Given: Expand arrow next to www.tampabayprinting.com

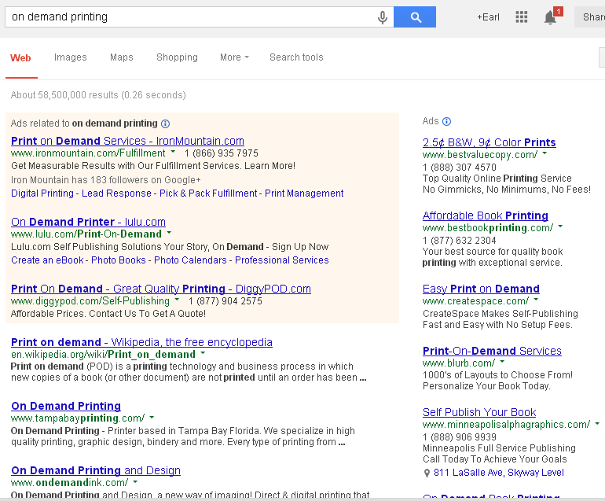Looking at the screenshot, I should (x=152, y=417).
